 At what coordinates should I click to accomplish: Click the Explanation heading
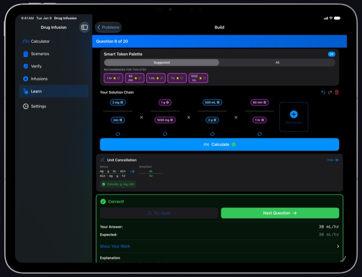coord(110,258)
